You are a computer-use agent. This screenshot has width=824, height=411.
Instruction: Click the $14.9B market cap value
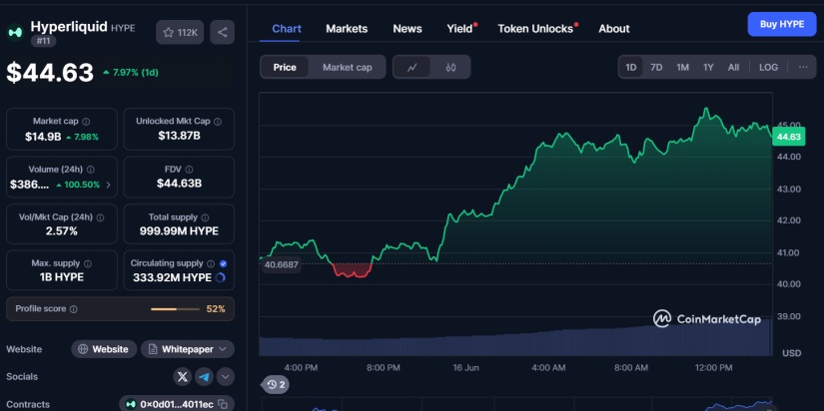43,137
